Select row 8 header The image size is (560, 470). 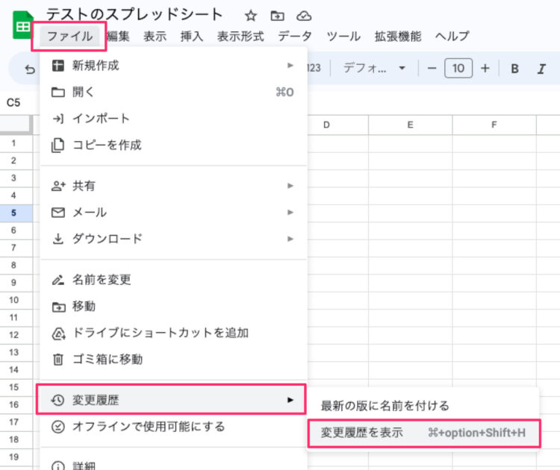pos(16,266)
